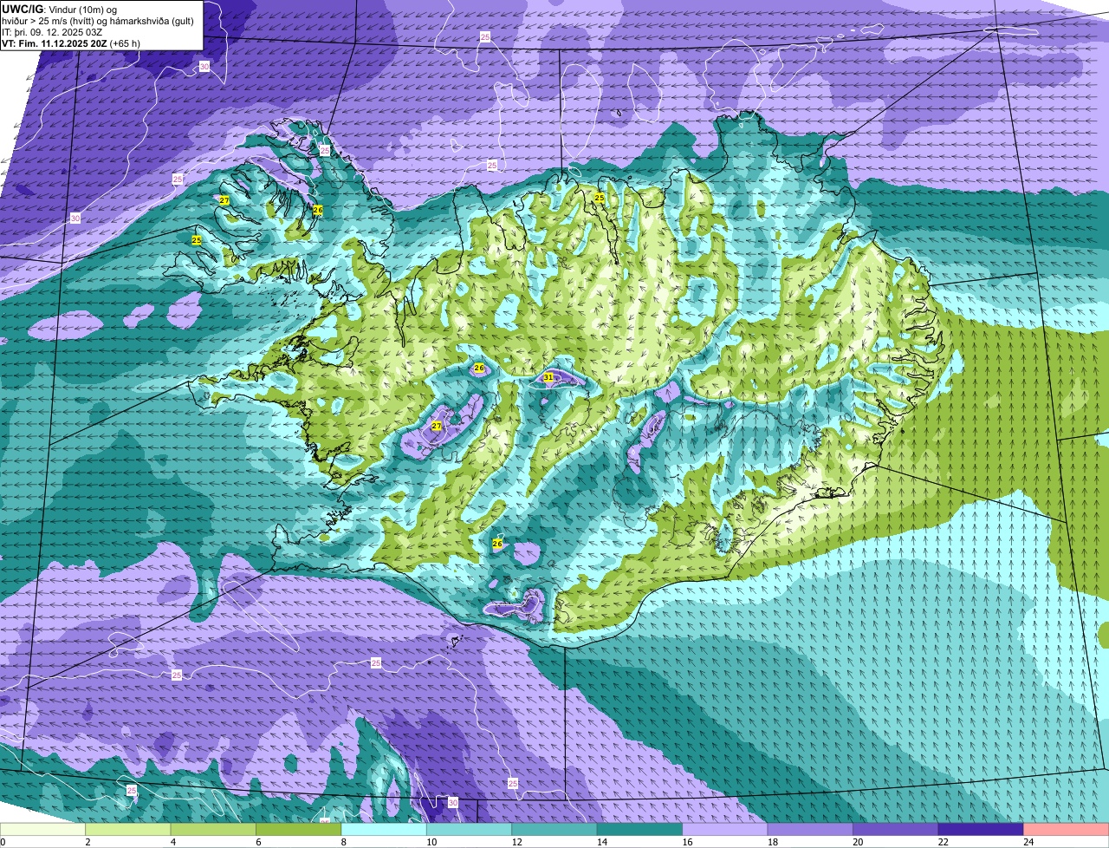Image resolution: width=1109 pixels, height=848 pixels.
Task: Click the initial time 'IT: þri. 09. 12. 2025 03Z'
Action: 52,32
